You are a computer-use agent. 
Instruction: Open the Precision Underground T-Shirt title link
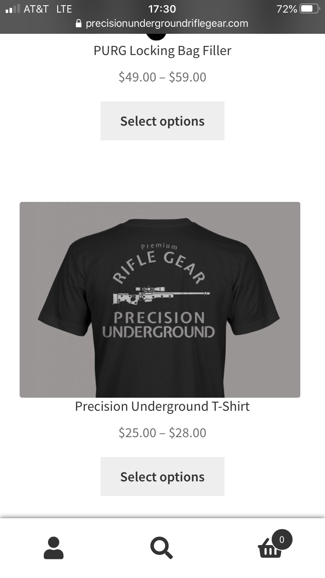[x=162, y=406]
